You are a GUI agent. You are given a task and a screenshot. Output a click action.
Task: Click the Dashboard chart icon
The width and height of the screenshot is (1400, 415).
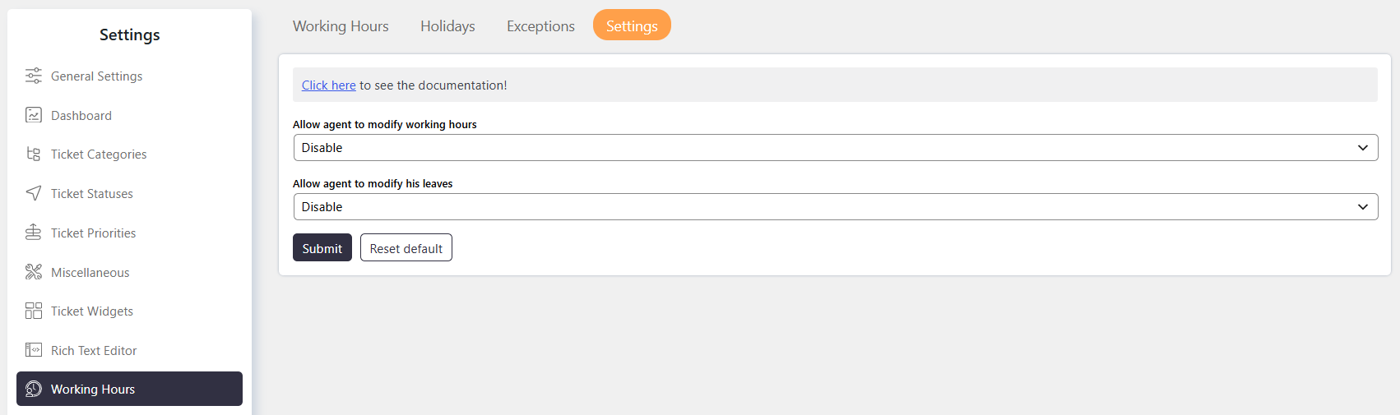coord(33,115)
